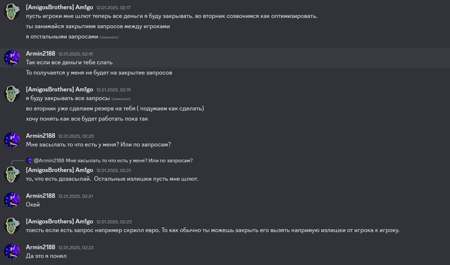Click the Armin2188 username on the 02:20 message

pyautogui.click(x=40, y=136)
